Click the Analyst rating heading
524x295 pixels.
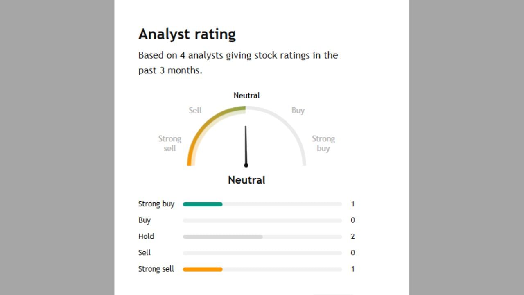187,34
